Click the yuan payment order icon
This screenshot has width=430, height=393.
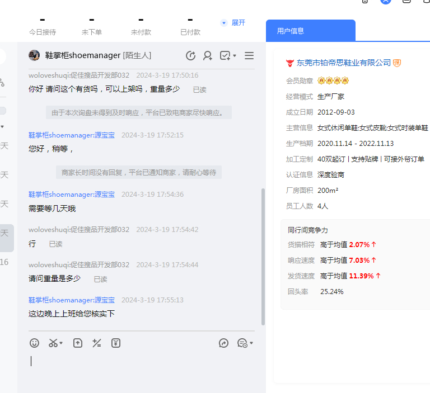116,343
